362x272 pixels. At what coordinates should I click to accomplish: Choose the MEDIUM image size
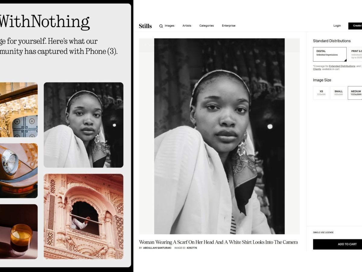click(355, 93)
